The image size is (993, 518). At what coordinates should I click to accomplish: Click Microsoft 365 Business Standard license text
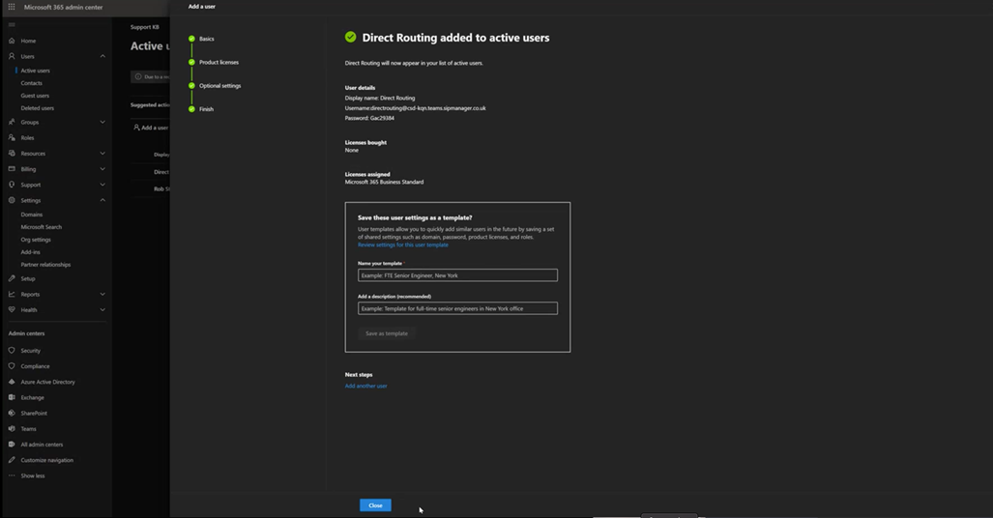point(385,182)
